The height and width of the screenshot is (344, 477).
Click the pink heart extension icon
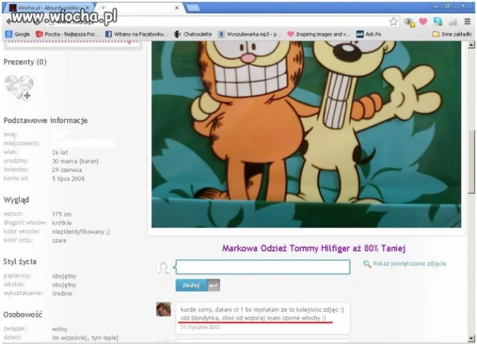click(423, 22)
